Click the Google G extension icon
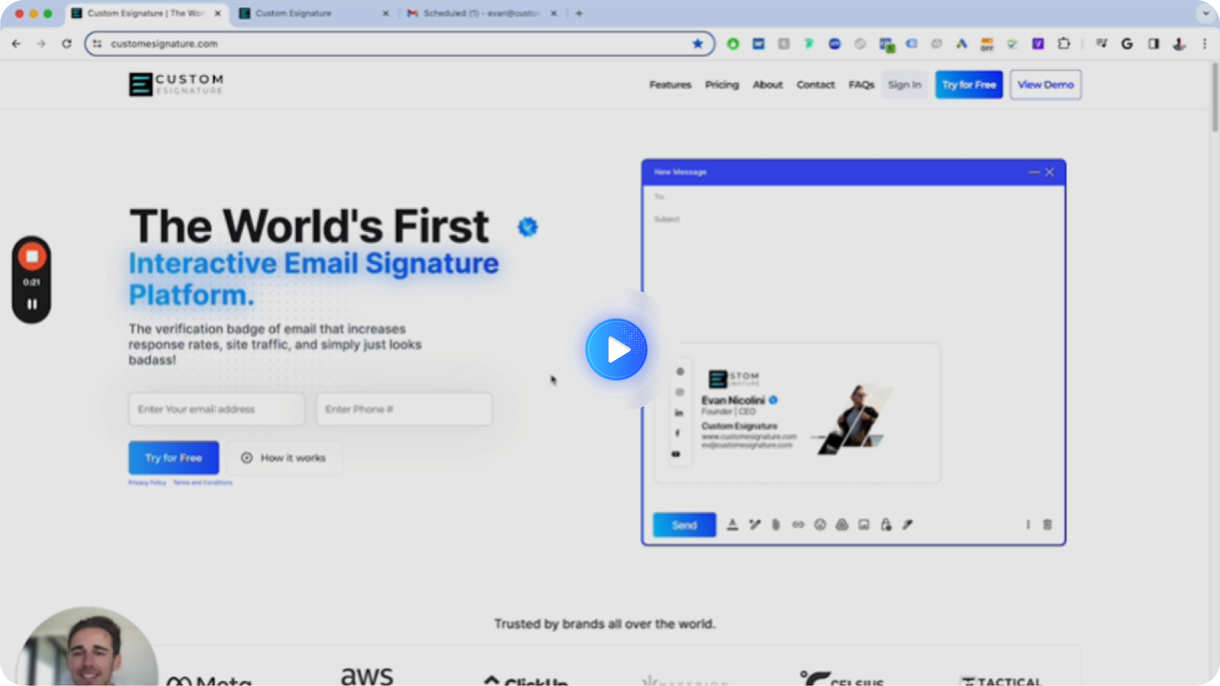 [1127, 43]
